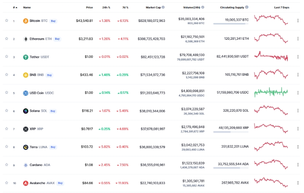Open the Tether 7-day sparkline
Image resolution: width=304 pixels, height=193 pixels.
coord(271,56)
